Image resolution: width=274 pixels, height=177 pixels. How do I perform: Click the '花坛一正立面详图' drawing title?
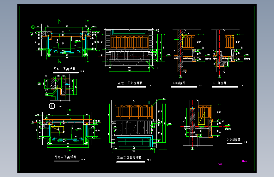(130, 83)
